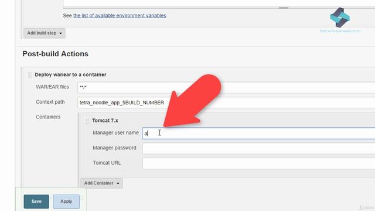Click the Containers label
The width and height of the screenshot is (375, 211).
coord(48,117)
